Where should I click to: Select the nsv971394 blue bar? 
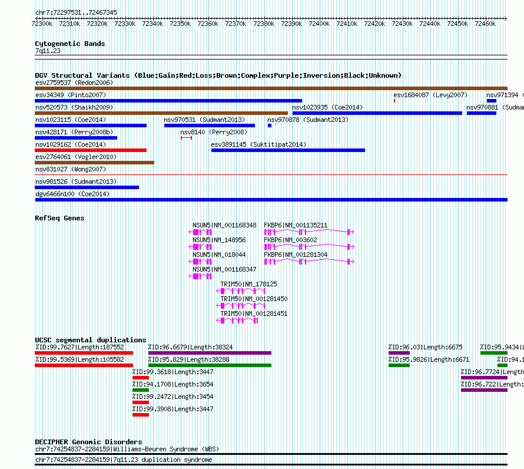[492, 101]
